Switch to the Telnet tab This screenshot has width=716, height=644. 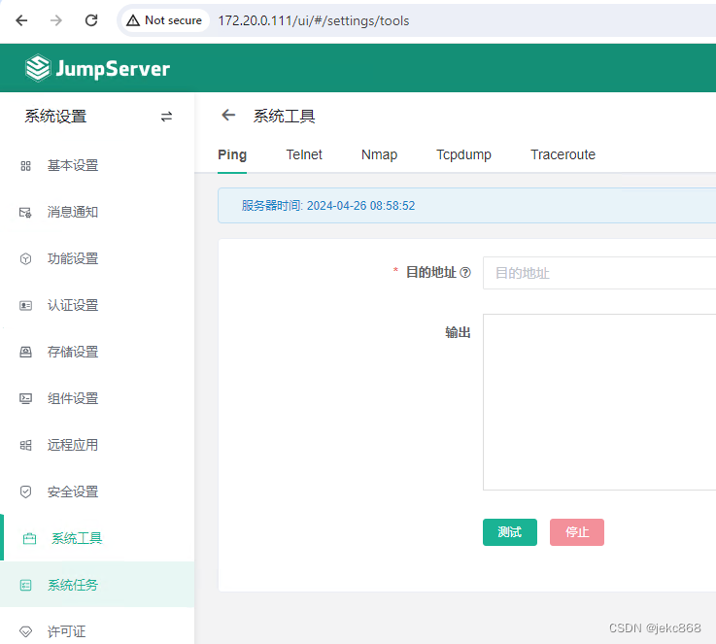click(304, 154)
